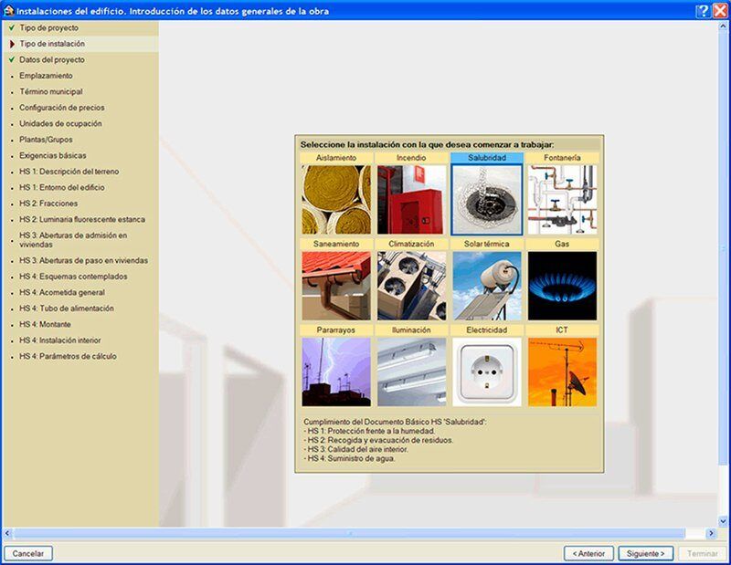Pick the Iluminación fluorescent lamp image
This screenshot has width=731, height=565.
point(411,371)
